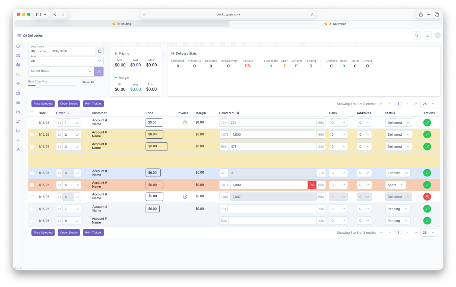Click the top Price Selected button
The height and width of the screenshot is (287, 456).
pos(43,104)
